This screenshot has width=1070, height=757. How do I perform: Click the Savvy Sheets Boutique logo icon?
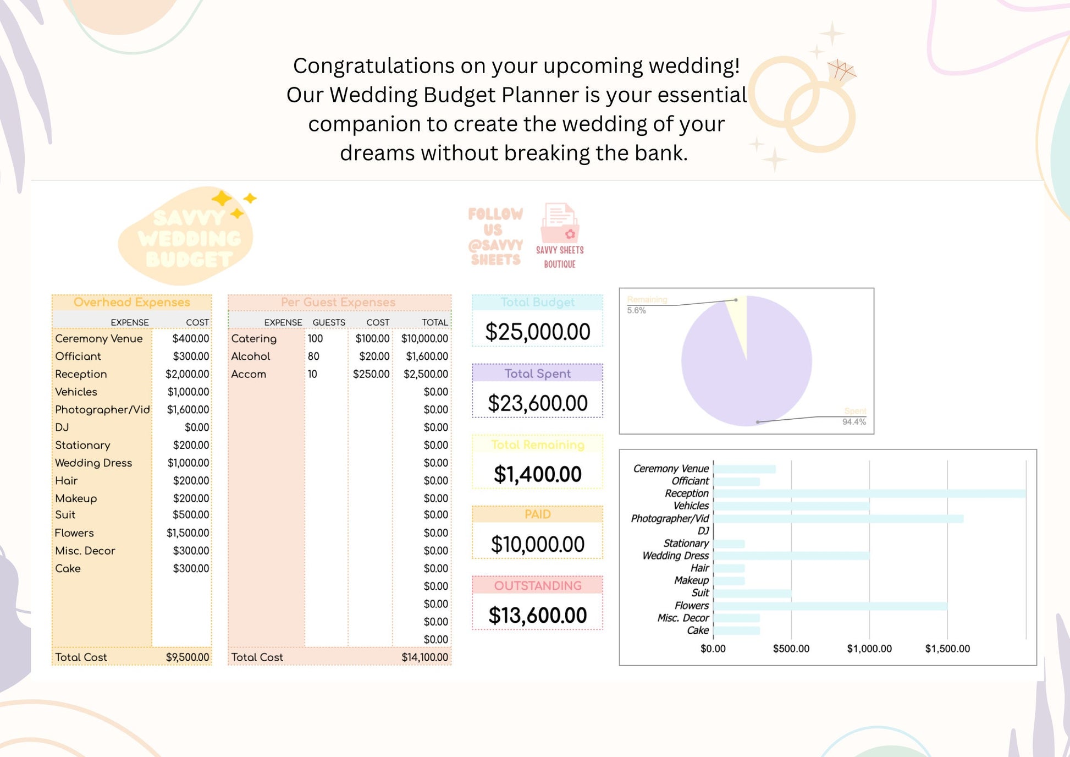[560, 224]
